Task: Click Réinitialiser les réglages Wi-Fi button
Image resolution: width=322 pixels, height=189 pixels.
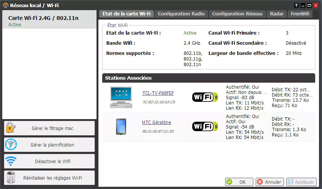Action: pyautogui.click(x=49, y=178)
